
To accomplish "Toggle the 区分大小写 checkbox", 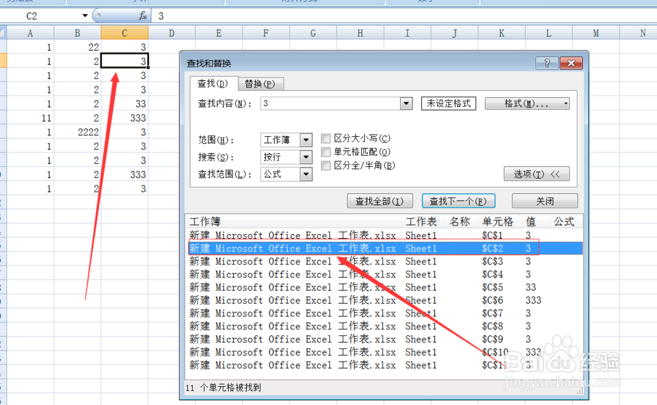I will click(x=326, y=138).
